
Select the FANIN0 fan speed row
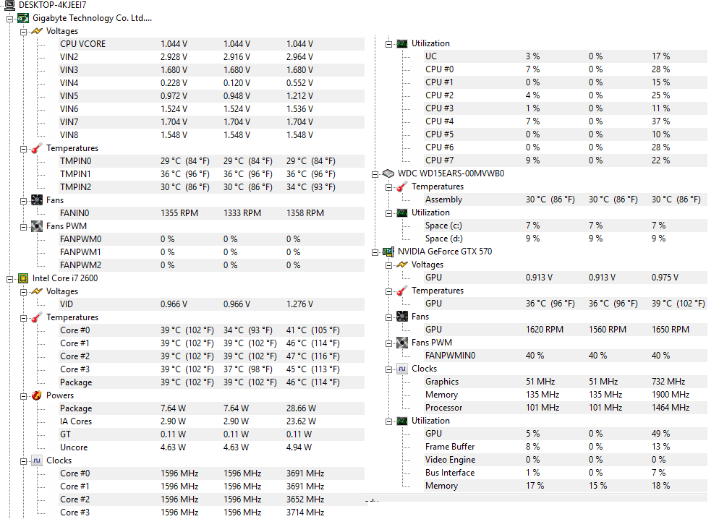pos(211,213)
